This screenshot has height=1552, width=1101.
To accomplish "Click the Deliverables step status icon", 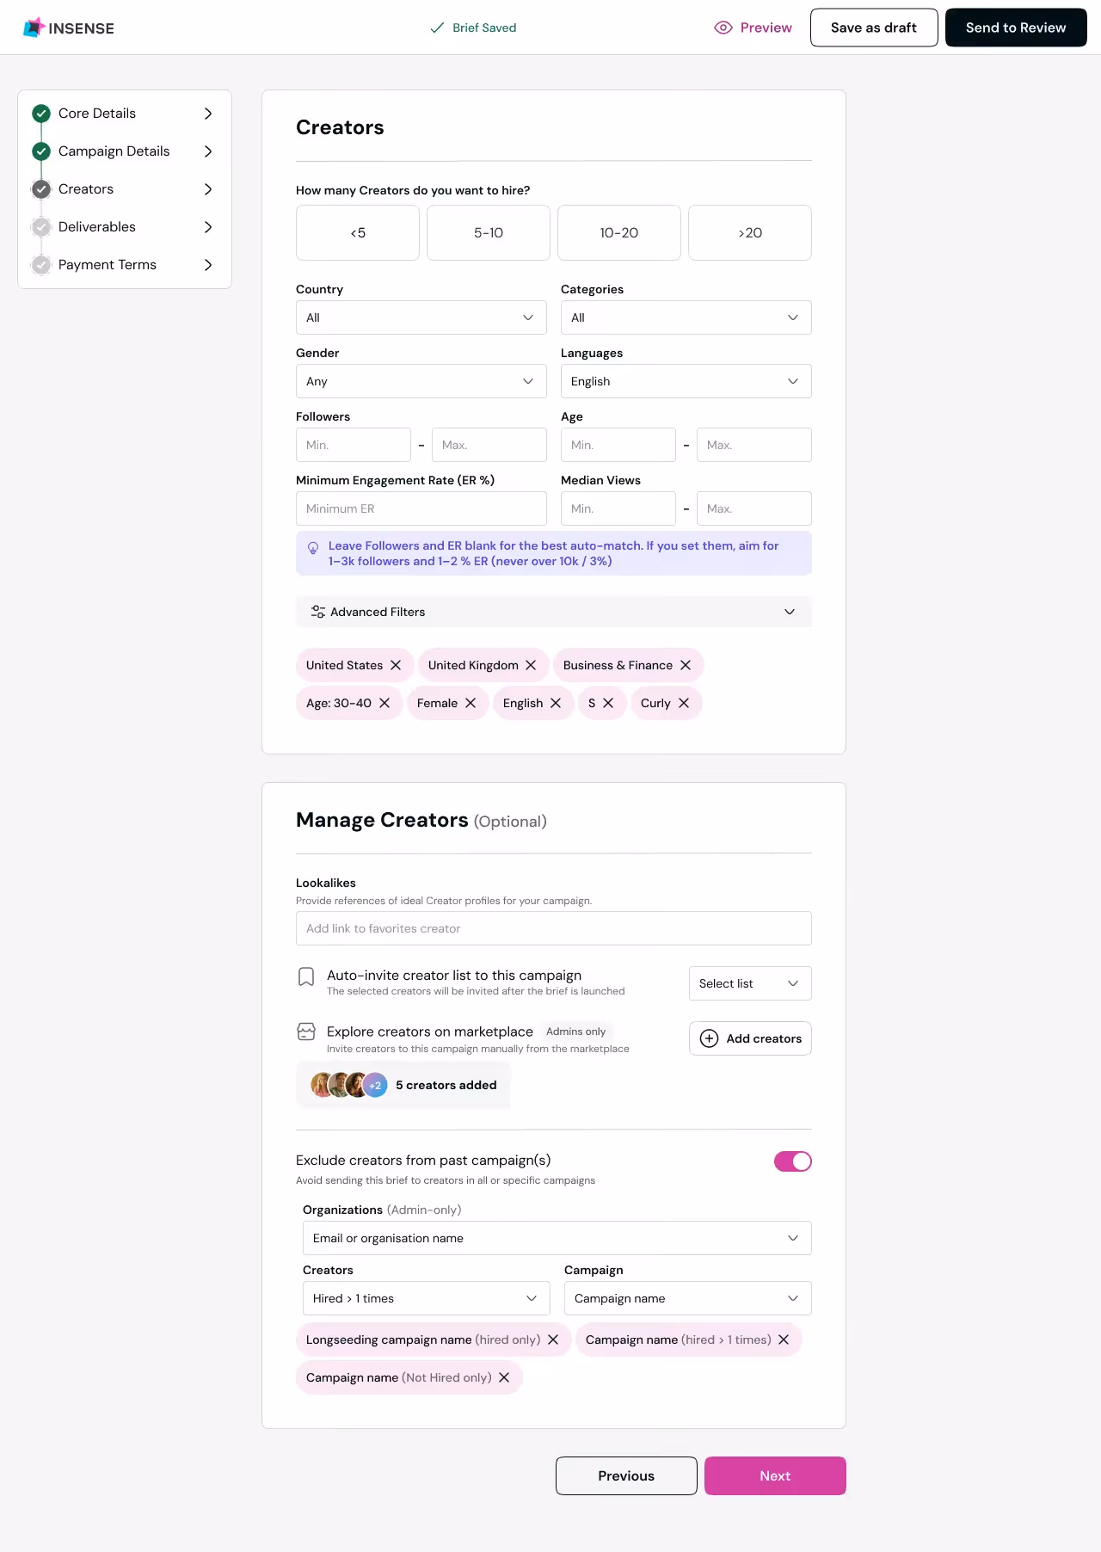I will (41, 227).
